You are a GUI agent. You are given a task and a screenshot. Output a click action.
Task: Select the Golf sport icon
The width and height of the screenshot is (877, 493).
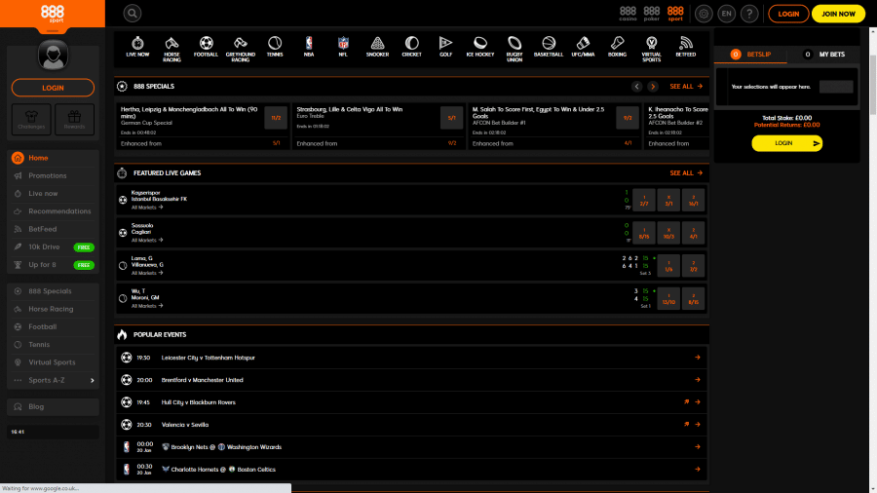pos(445,47)
